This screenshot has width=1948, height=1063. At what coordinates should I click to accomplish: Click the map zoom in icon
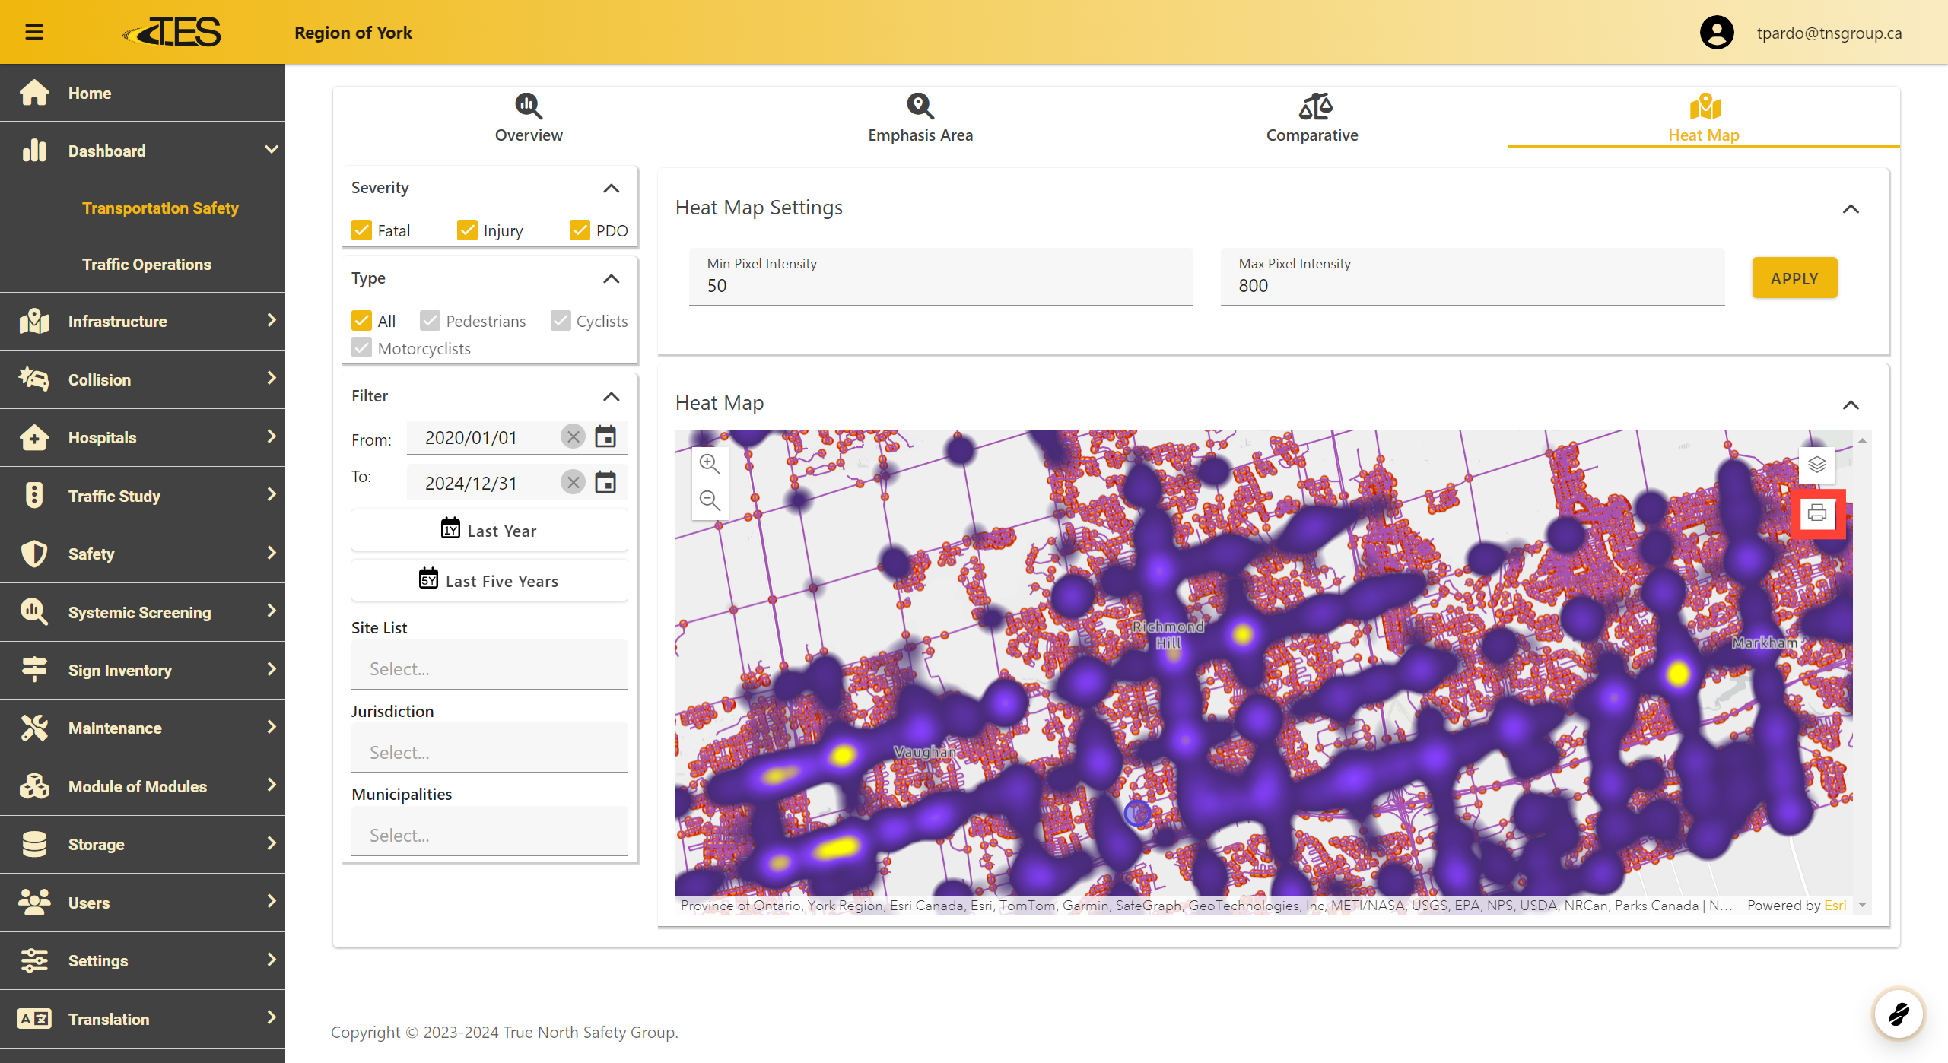(710, 464)
